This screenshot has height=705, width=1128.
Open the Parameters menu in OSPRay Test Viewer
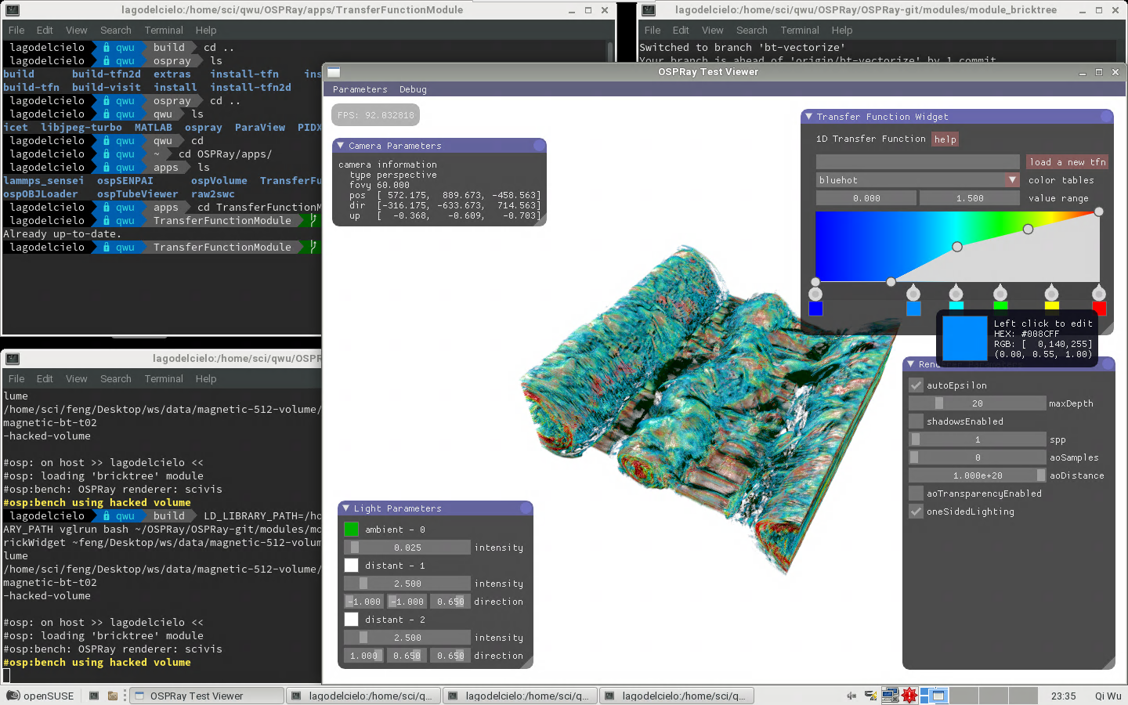pyautogui.click(x=360, y=89)
